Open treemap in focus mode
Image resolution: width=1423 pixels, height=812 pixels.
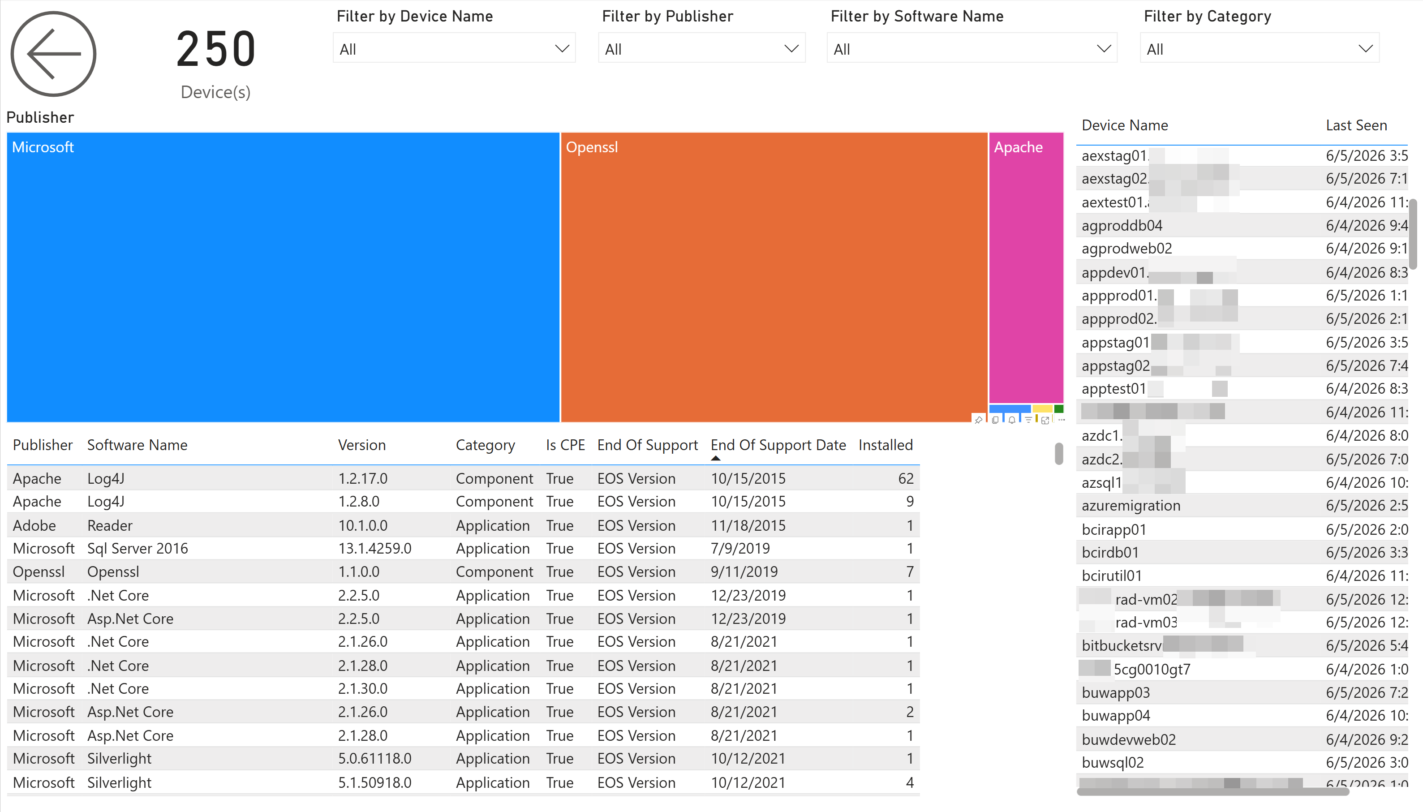[x=1045, y=420]
